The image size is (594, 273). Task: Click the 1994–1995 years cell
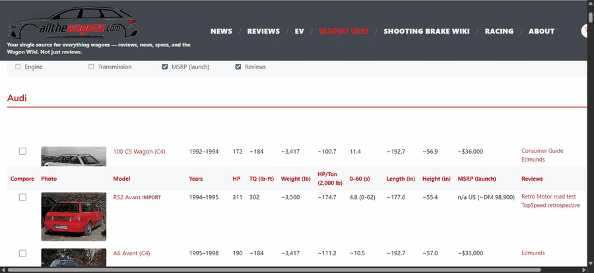(204, 197)
